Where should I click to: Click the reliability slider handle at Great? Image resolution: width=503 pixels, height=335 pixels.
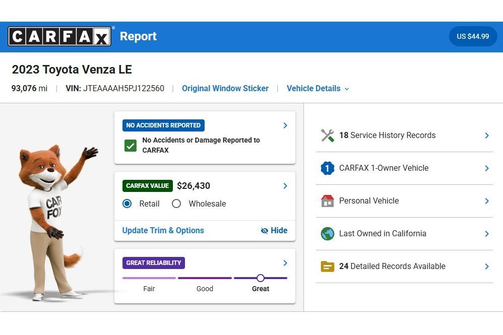coord(261,278)
